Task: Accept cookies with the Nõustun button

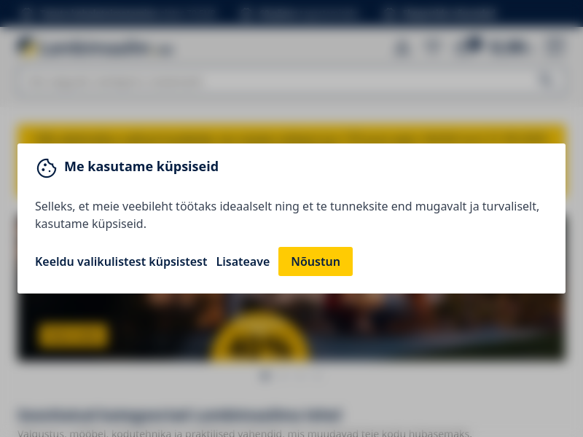Action: [x=316, y=261]
